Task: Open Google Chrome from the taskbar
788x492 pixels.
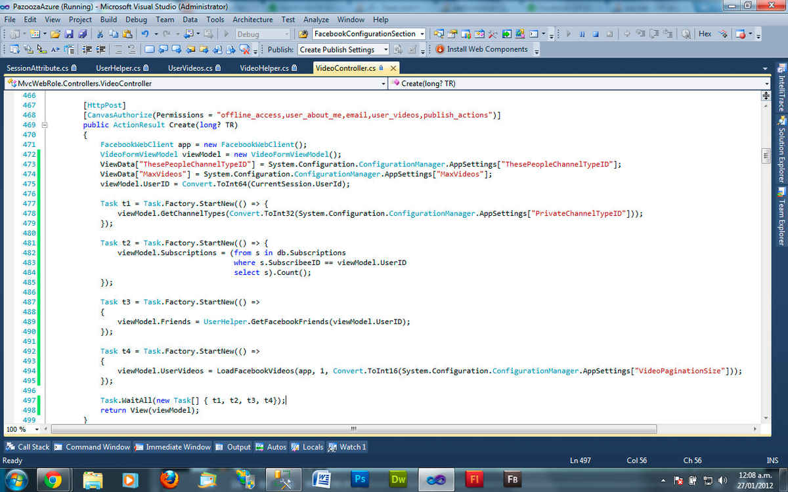Action: [54, 478]
